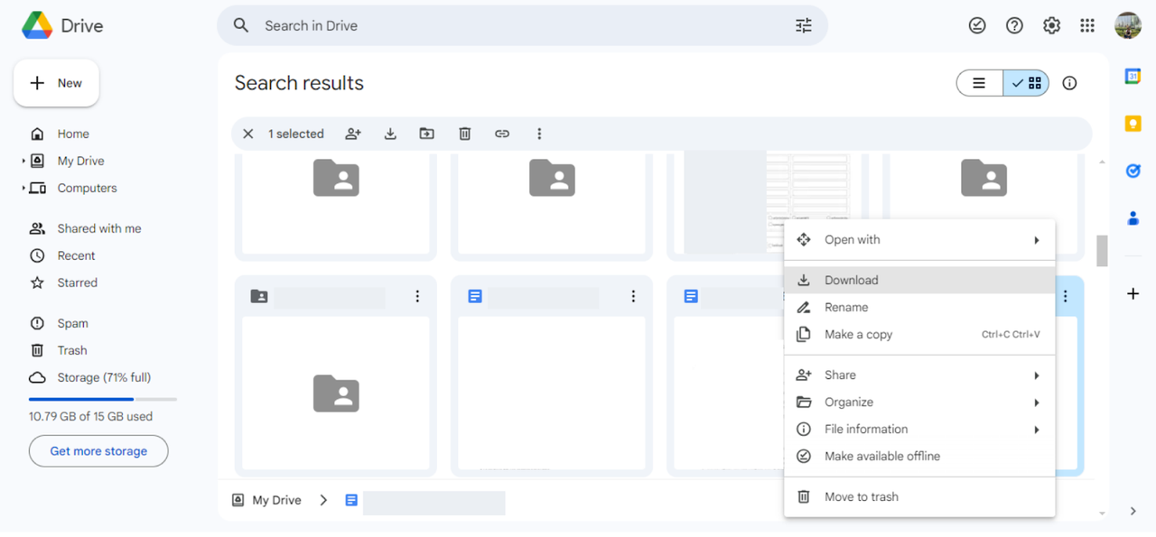
Task: Choose Make a copy
Action: 919,334
